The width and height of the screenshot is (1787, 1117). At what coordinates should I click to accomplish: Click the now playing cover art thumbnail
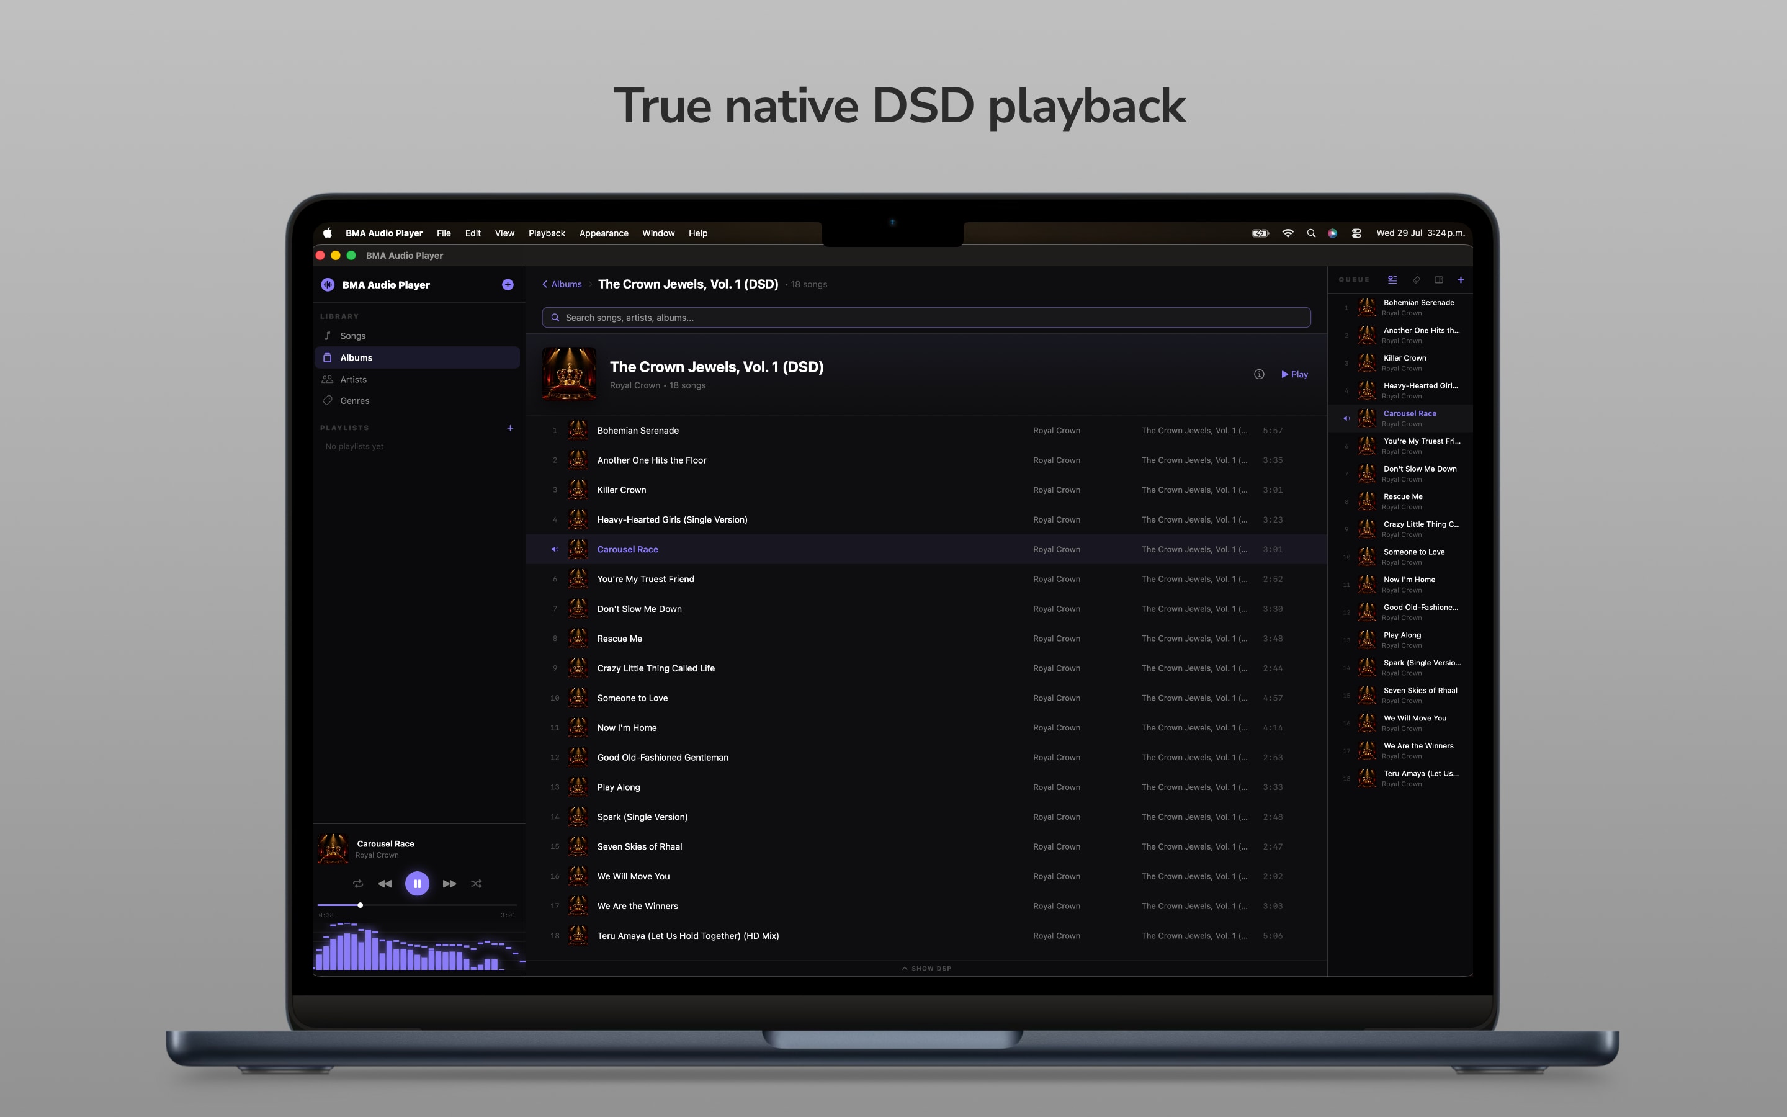[333, 849]
